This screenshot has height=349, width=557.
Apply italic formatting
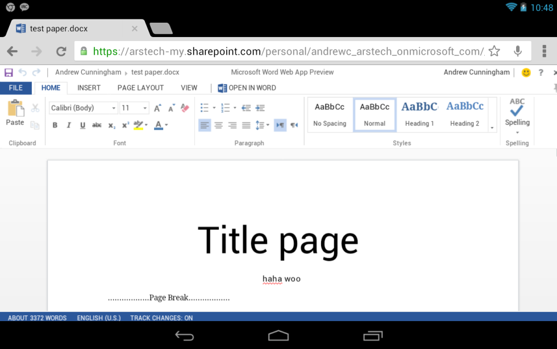(69, 125)
